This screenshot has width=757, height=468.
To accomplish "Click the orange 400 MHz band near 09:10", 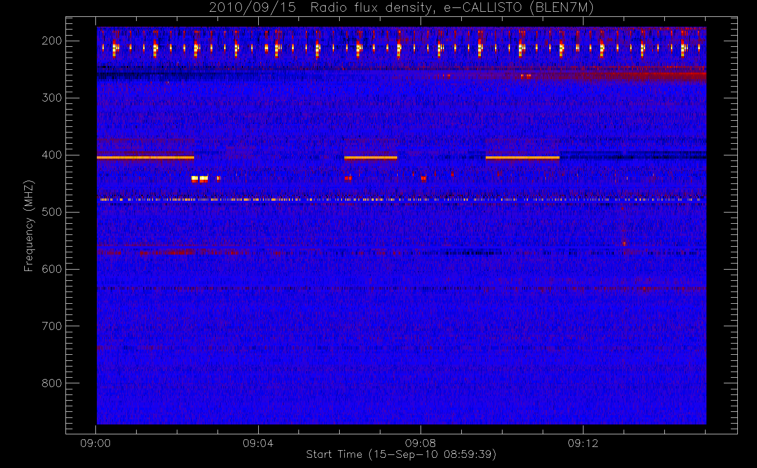I will 523,158.
